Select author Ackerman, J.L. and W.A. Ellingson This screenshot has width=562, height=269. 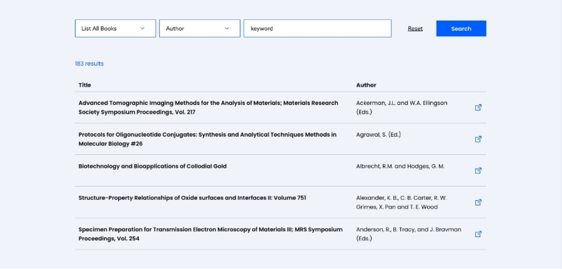coord(402,107)
